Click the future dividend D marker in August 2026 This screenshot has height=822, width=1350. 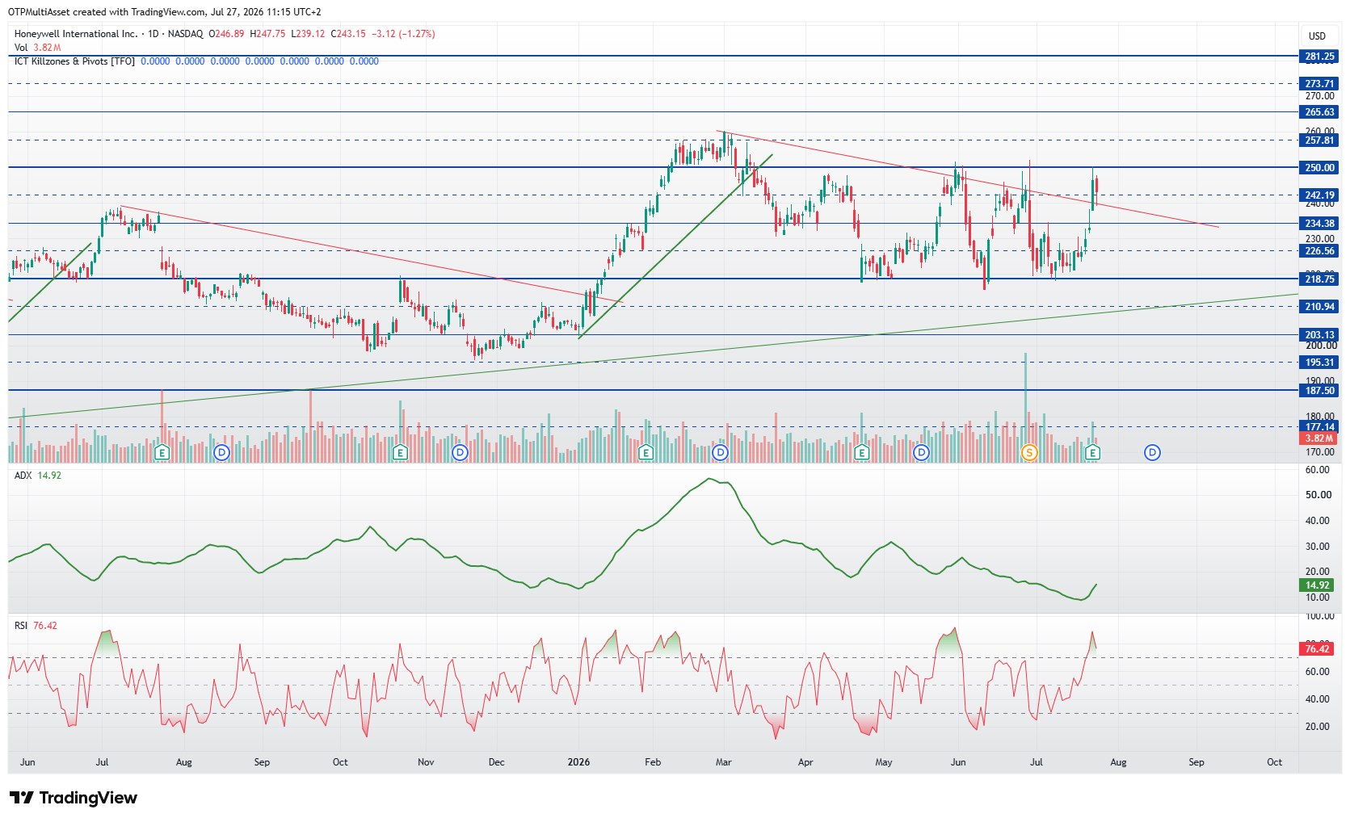pyautogui.click(x=1152, y=453)
